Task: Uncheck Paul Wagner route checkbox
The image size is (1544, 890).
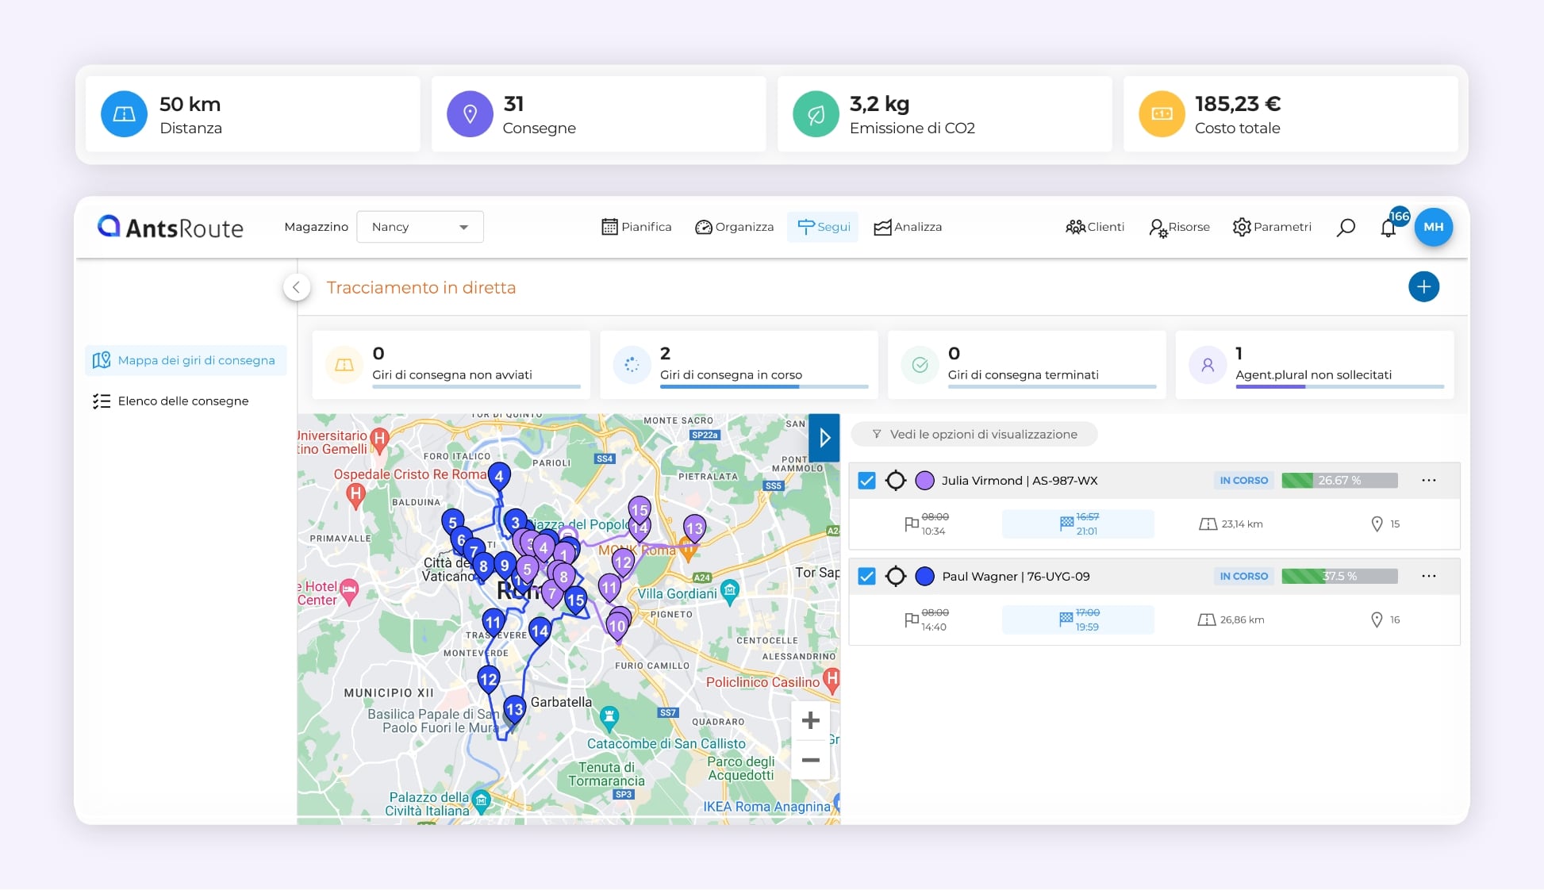Action: tap(866, 577)
